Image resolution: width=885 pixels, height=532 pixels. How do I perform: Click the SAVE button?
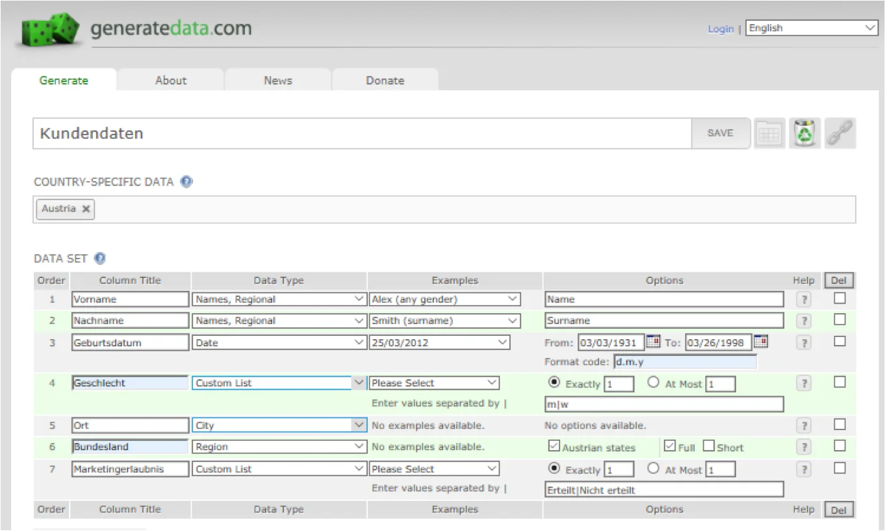pos(720,133)
